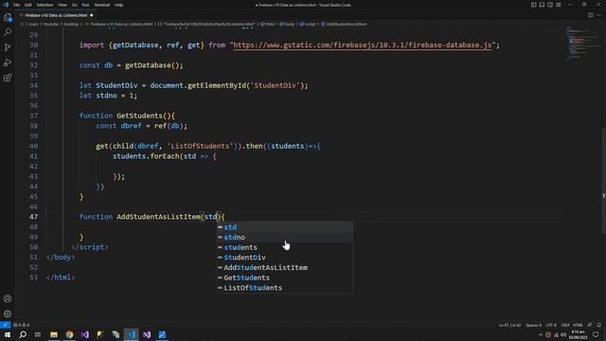This screenshot has width=606, height=341.
Task: Select 'GetStudents' suggestion in autocomplete list
Action: point(284,278)
